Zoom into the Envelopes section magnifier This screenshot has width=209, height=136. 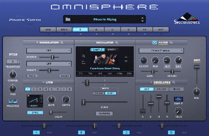(174, 82)
